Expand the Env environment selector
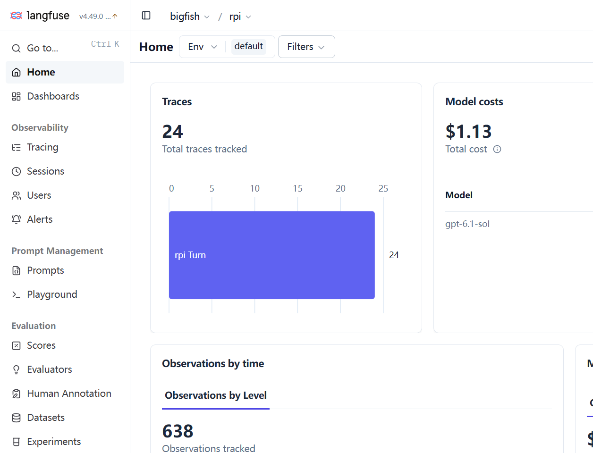This screenshot has height=453, width=593. (203, 47)
